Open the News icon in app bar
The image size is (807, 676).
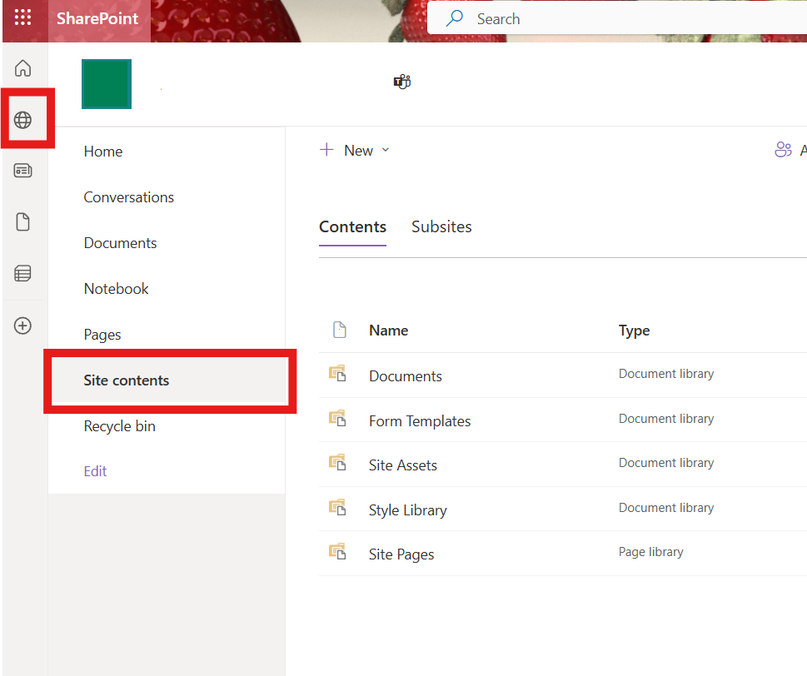point(23,171)
